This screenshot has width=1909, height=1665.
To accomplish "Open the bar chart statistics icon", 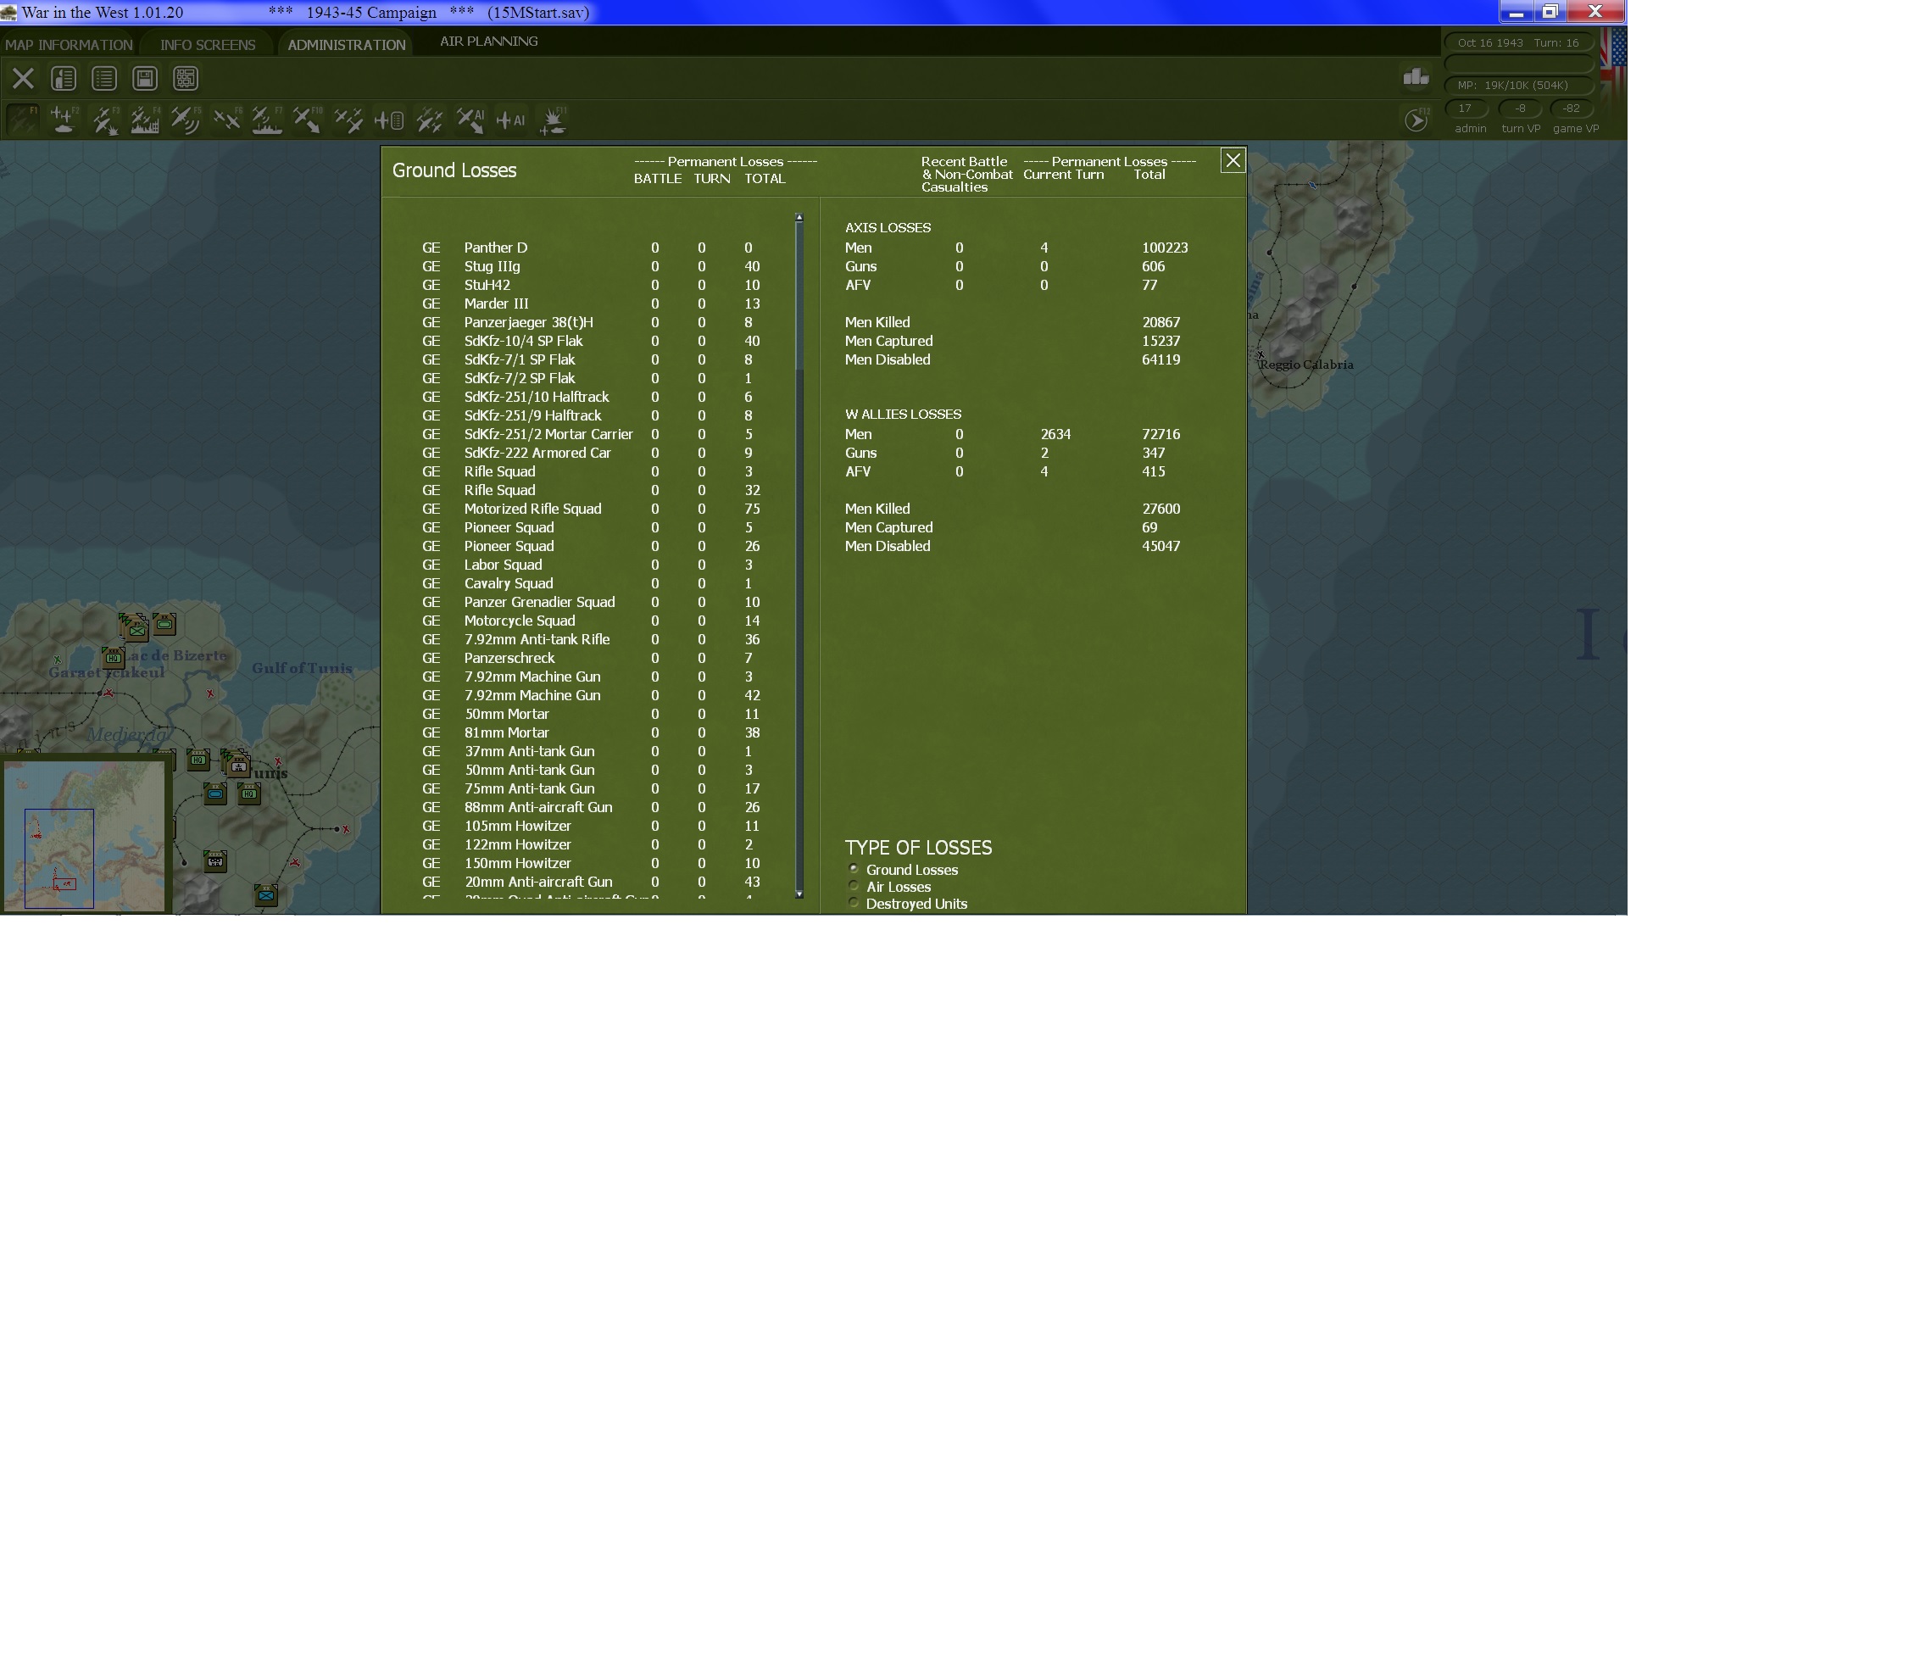I will 1416,77.
